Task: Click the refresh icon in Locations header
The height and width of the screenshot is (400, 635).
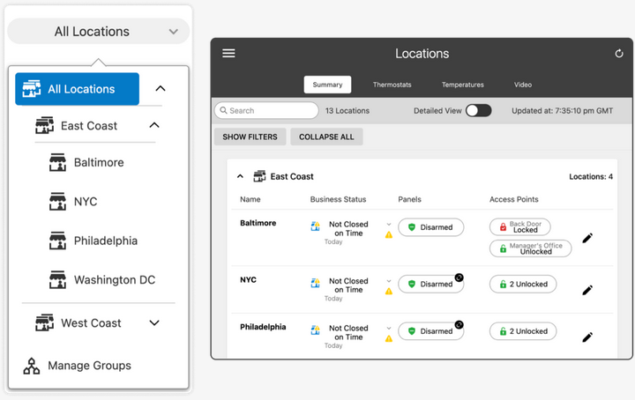Action: click(619, 54)
